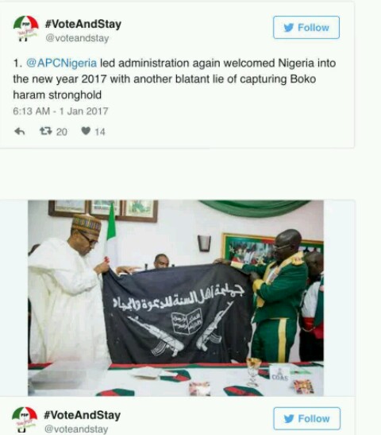381x435 pixels.
Task: Like the tweet using the heart icon
Action: click(x=86, y=130)
